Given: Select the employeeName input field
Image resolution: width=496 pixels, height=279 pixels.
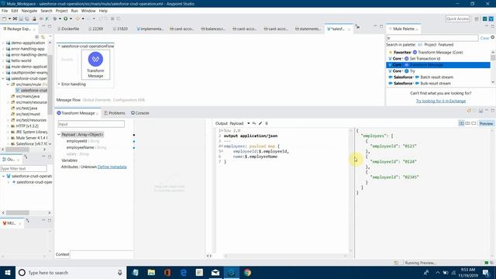Looking at the screenshot, I should pos(86,147).
